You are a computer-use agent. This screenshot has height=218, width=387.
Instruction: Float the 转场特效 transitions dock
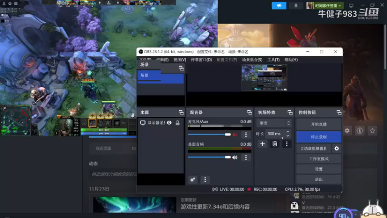pyautogui.click(x=290, y=112)
